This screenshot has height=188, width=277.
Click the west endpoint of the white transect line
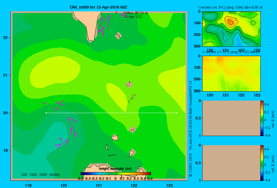46,113
